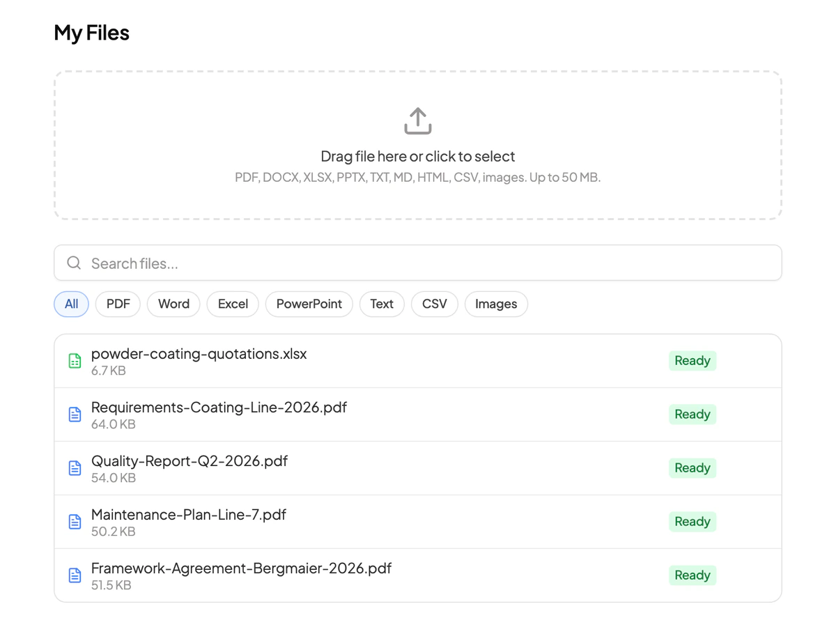Filter the list to CSV files
836x627 pixels.
coord(435,304)
